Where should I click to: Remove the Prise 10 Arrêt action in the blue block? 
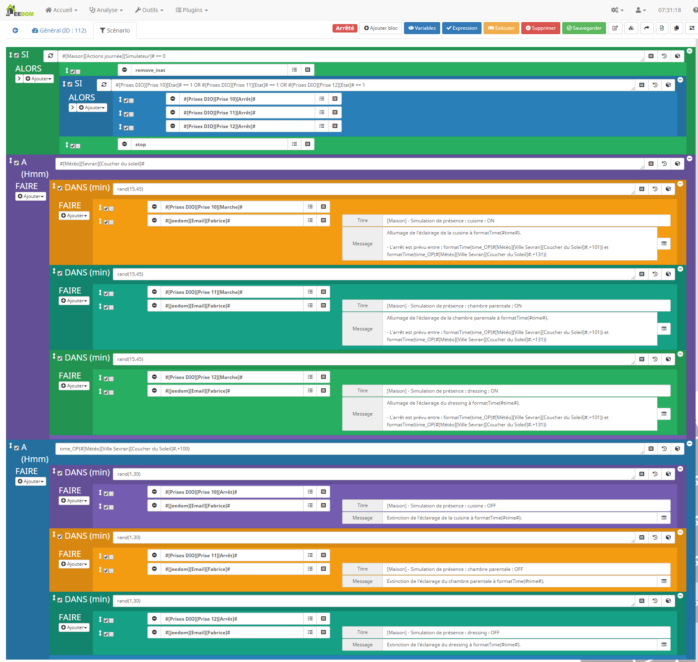coord(173,99)
